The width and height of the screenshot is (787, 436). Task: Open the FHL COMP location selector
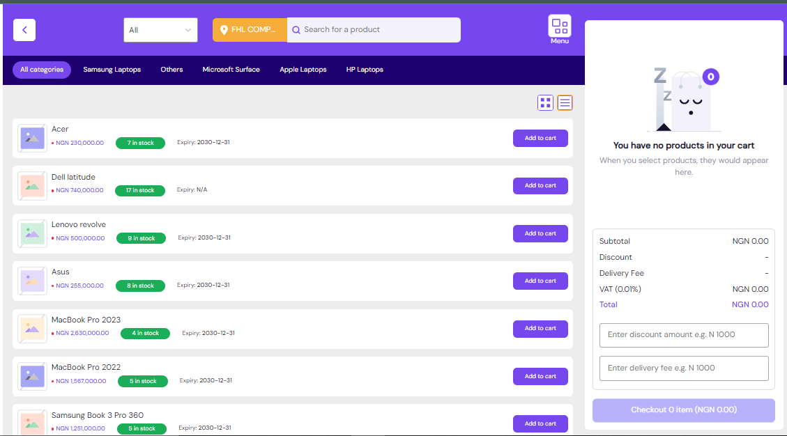[250, 30]
